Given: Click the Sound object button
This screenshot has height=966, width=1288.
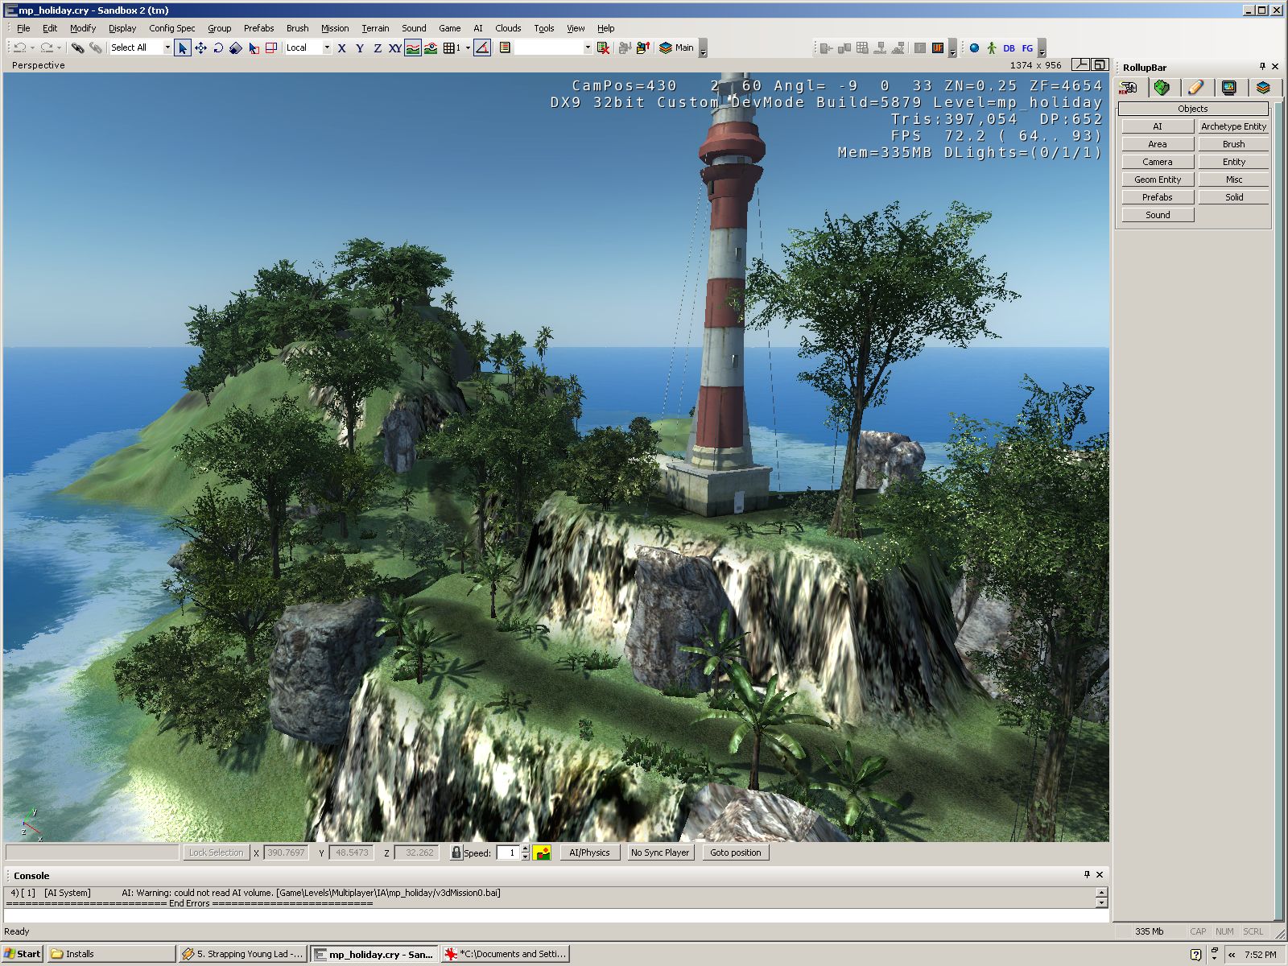Looking at the screenshot, I should coord(1158,215).
